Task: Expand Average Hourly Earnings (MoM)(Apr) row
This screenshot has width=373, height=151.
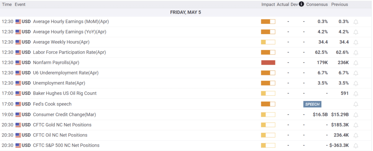Action: tap(71, 22)
